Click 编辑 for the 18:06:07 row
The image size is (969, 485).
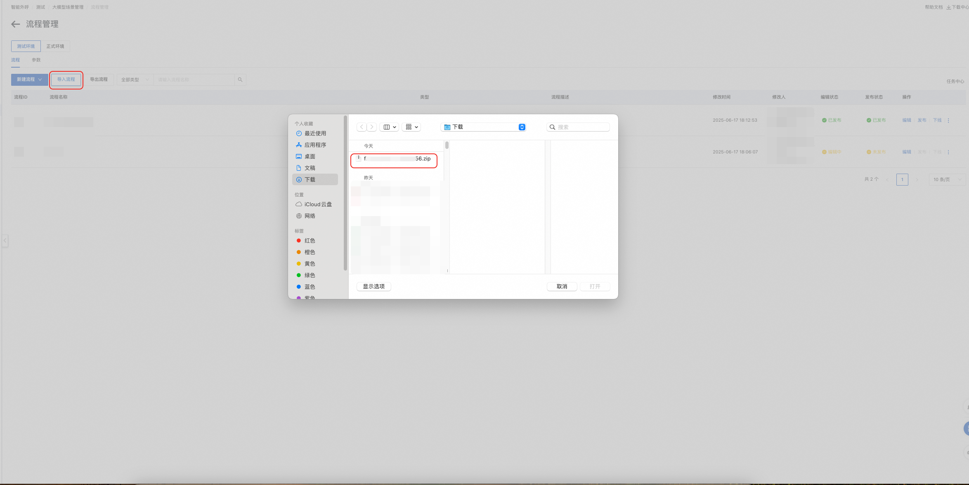tap(906, 152)
